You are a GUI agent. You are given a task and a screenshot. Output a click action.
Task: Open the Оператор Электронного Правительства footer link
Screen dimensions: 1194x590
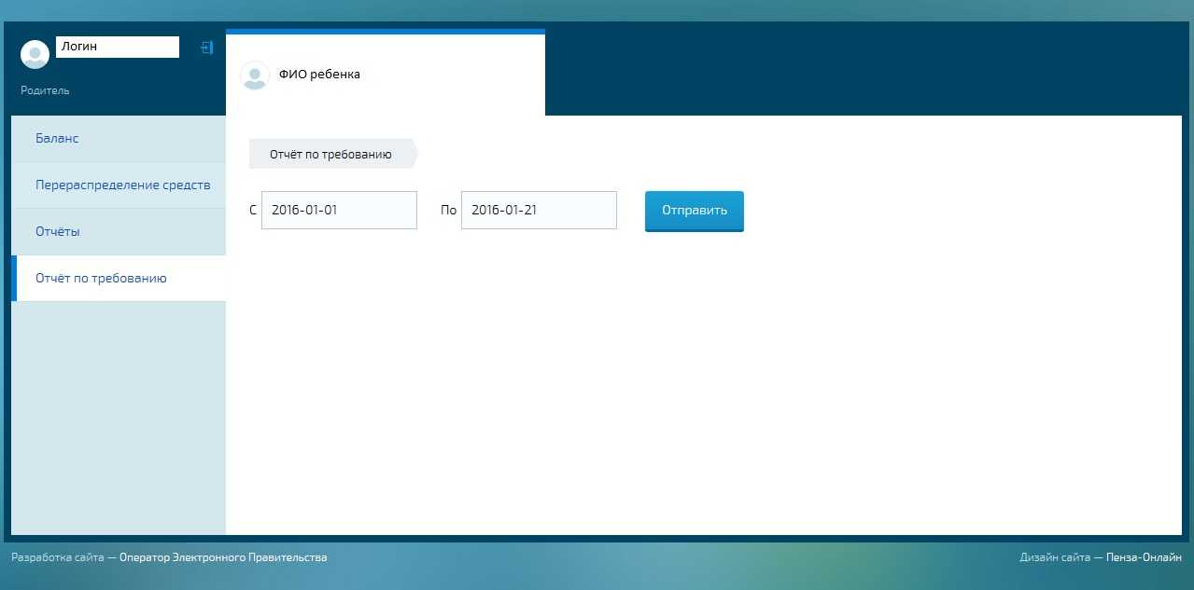tap(223, 557)
